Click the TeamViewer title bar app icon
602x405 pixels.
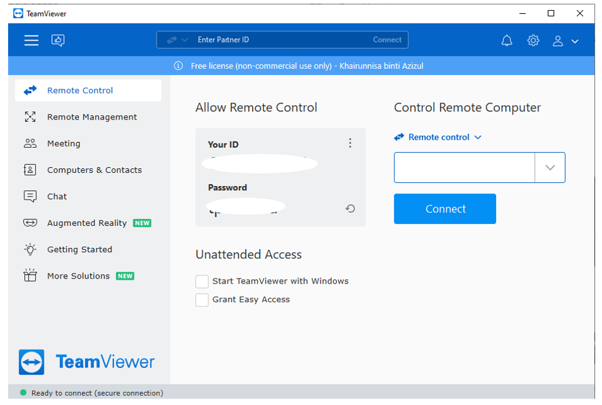18,13
